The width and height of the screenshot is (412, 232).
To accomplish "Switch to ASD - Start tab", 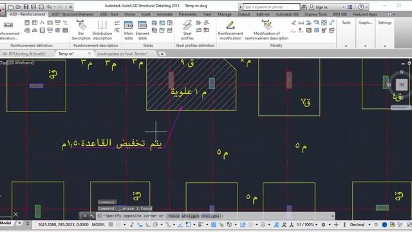I will [x=109, y=14].
